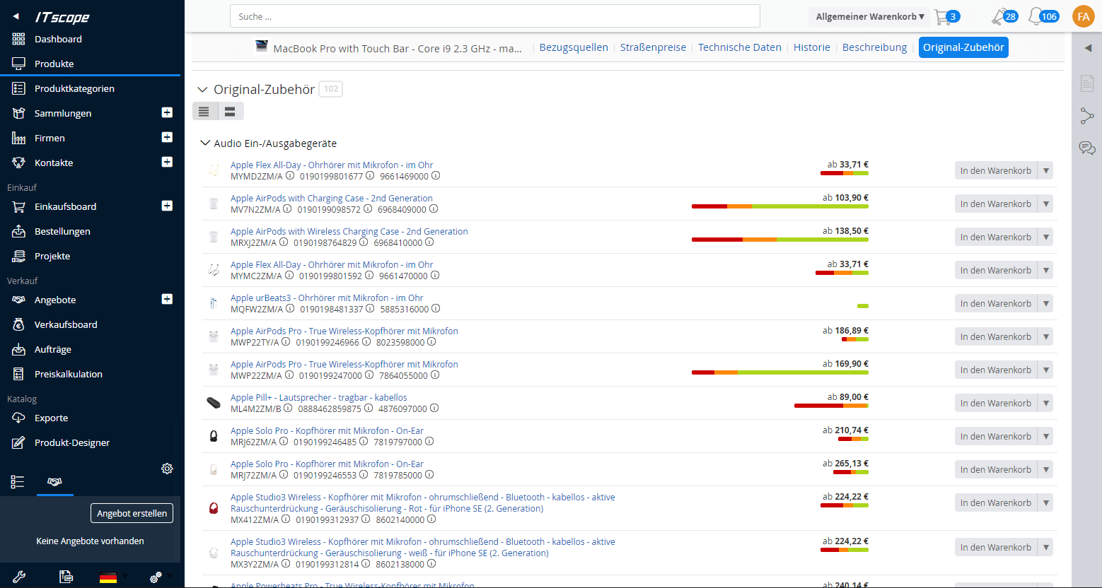Open the Dashboard menu item
Viewport: 1102px width, 588px height.
click(x=58, y=39)
